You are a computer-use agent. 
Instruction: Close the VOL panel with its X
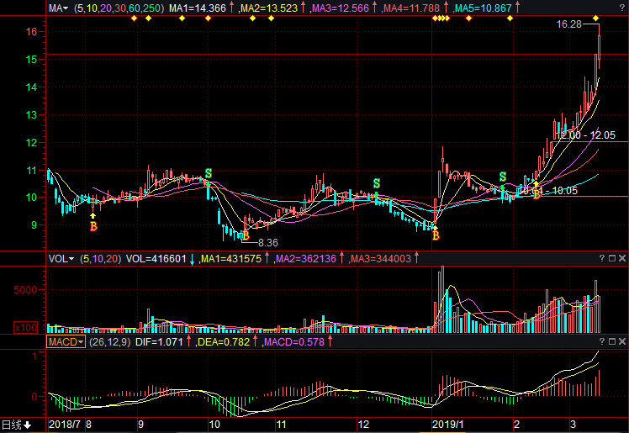621,259
